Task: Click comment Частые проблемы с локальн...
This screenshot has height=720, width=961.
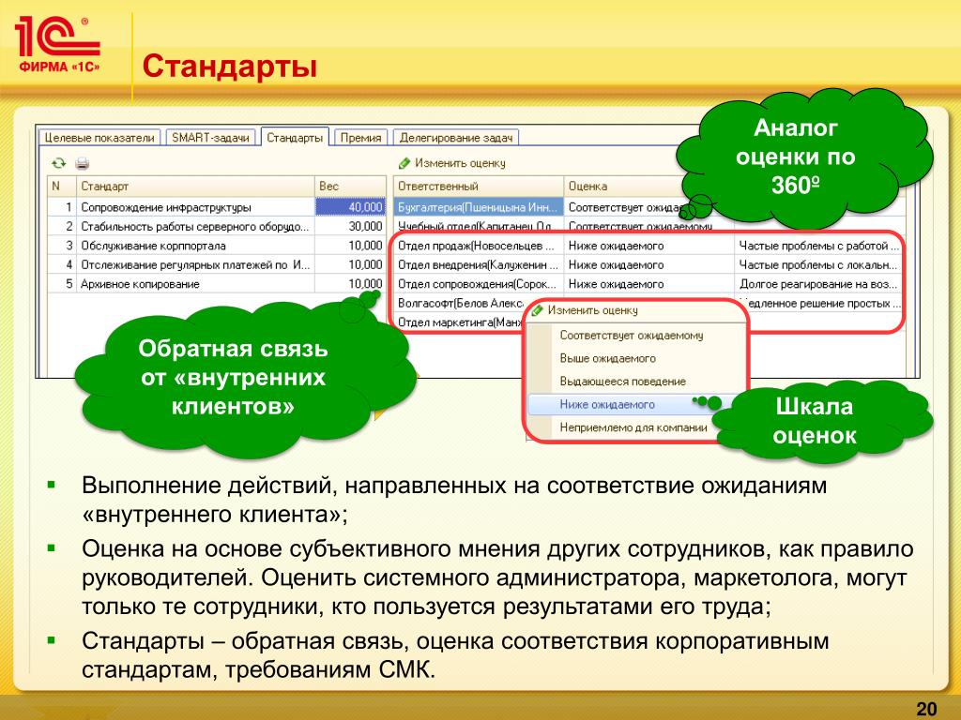Action: (x=818, y=264)
